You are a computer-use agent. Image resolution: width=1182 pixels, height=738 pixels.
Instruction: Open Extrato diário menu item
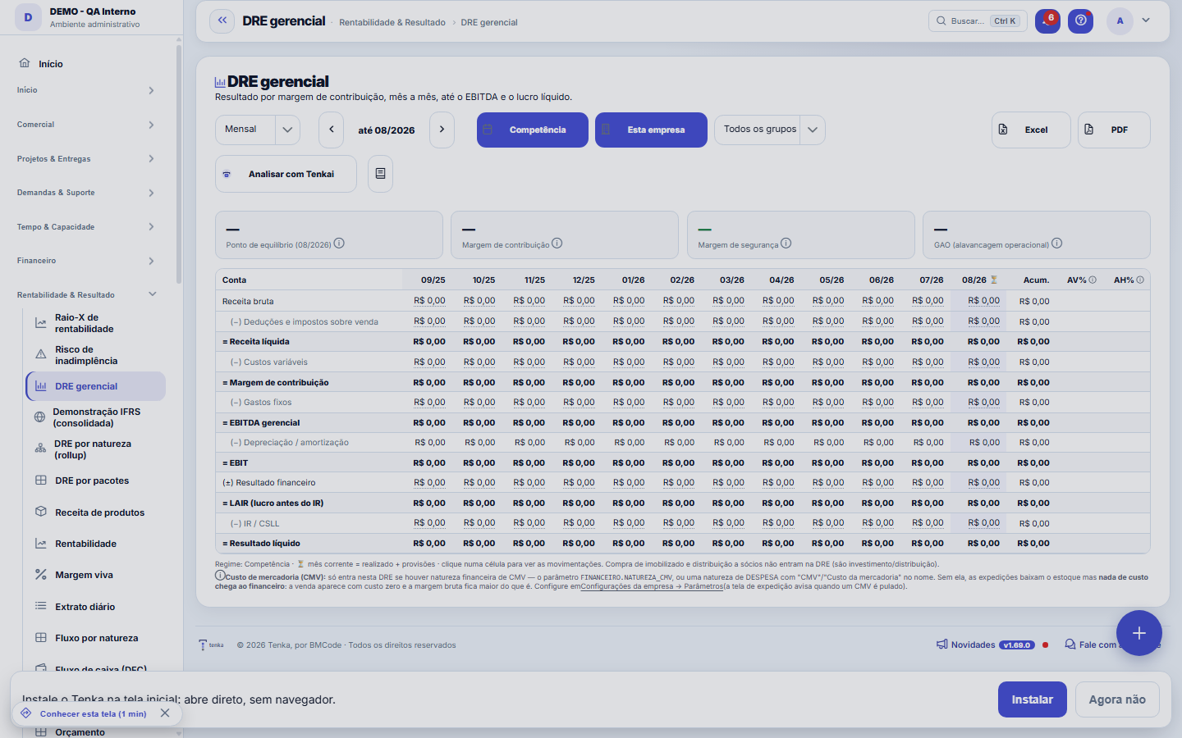pyautogui.click(x=95, y=607)
